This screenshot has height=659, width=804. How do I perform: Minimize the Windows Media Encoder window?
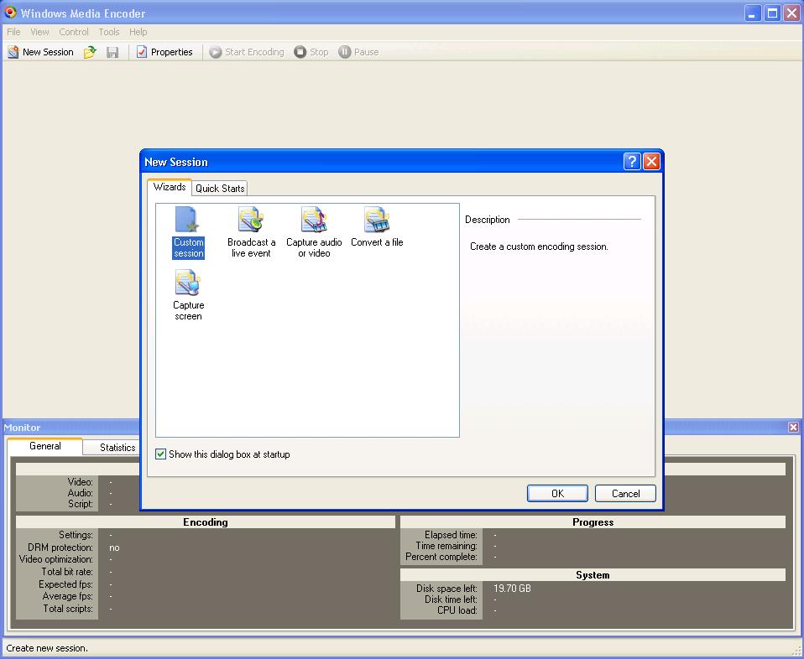click(x=752, y=13)
